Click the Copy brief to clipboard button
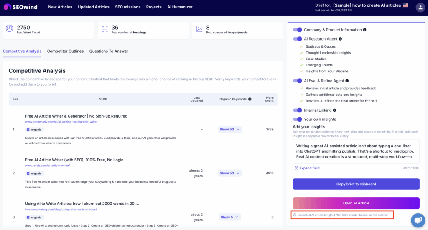Image resolution: width=428 pixels, height=230 pixels. [356, 184]
